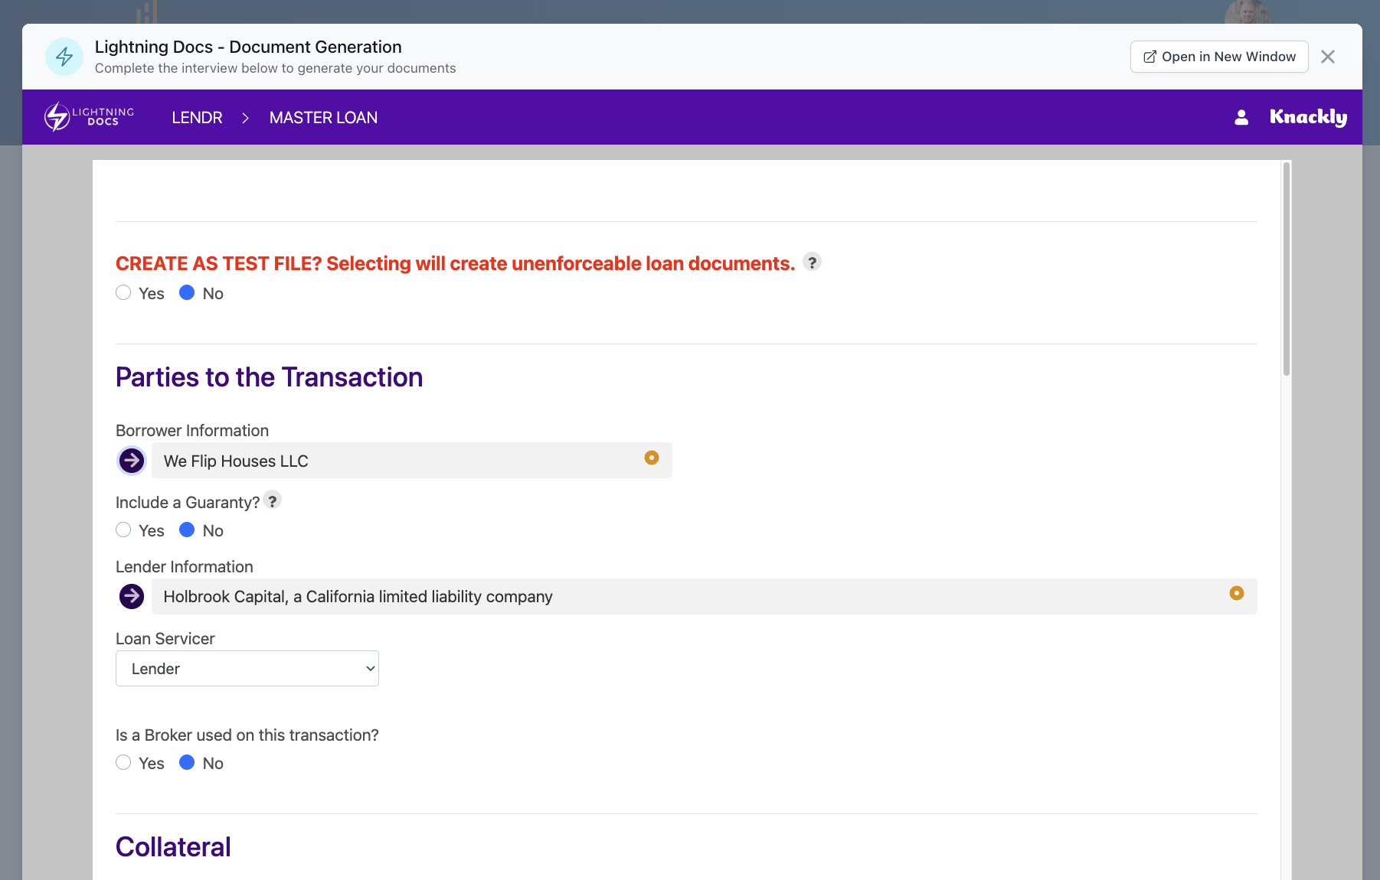Click the Lightning Docs logo

tap(89, 117)
